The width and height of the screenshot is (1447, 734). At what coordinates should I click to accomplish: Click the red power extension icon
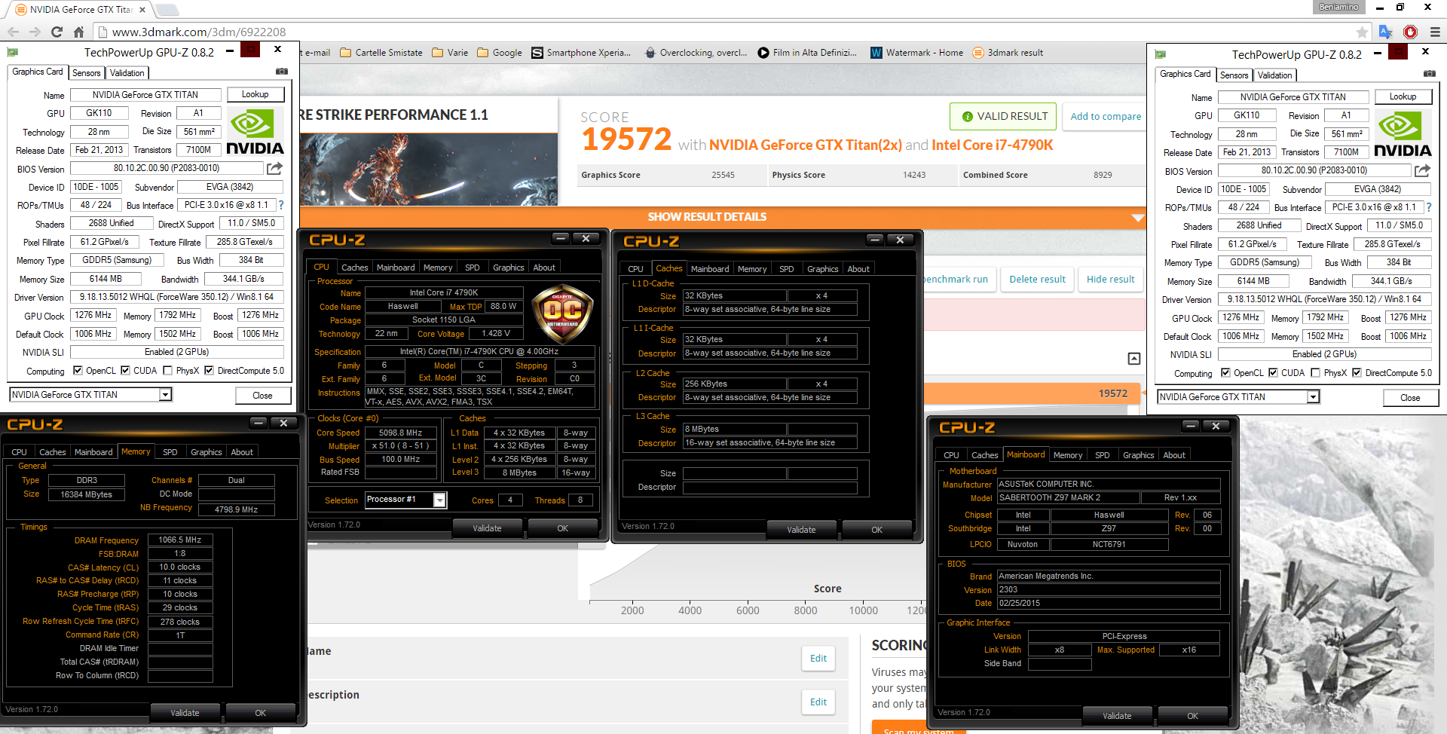tap(1411, 32)
